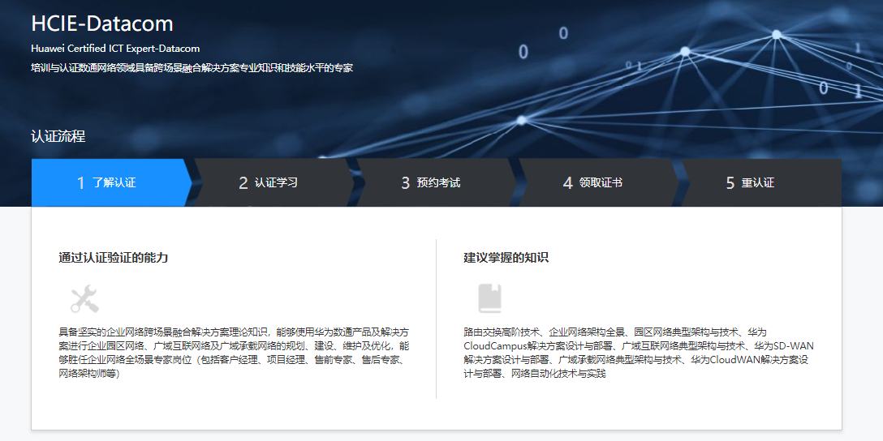The width and height of the screenshot is (883, 441).
Task: Click the wrench and screwdriver tools icon
Action: click(x=84, y=298)
